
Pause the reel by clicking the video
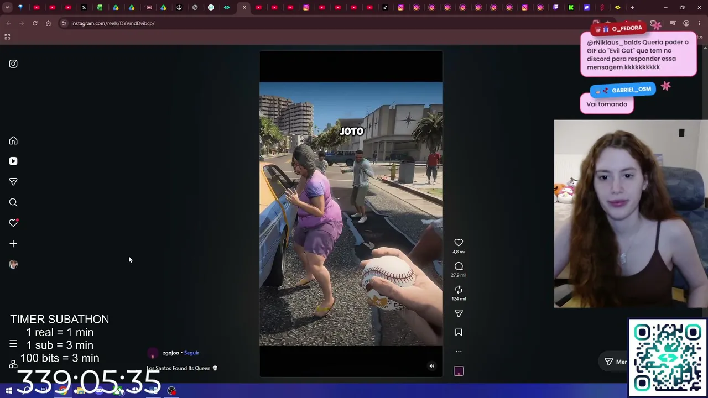click(x=351, y=214)
